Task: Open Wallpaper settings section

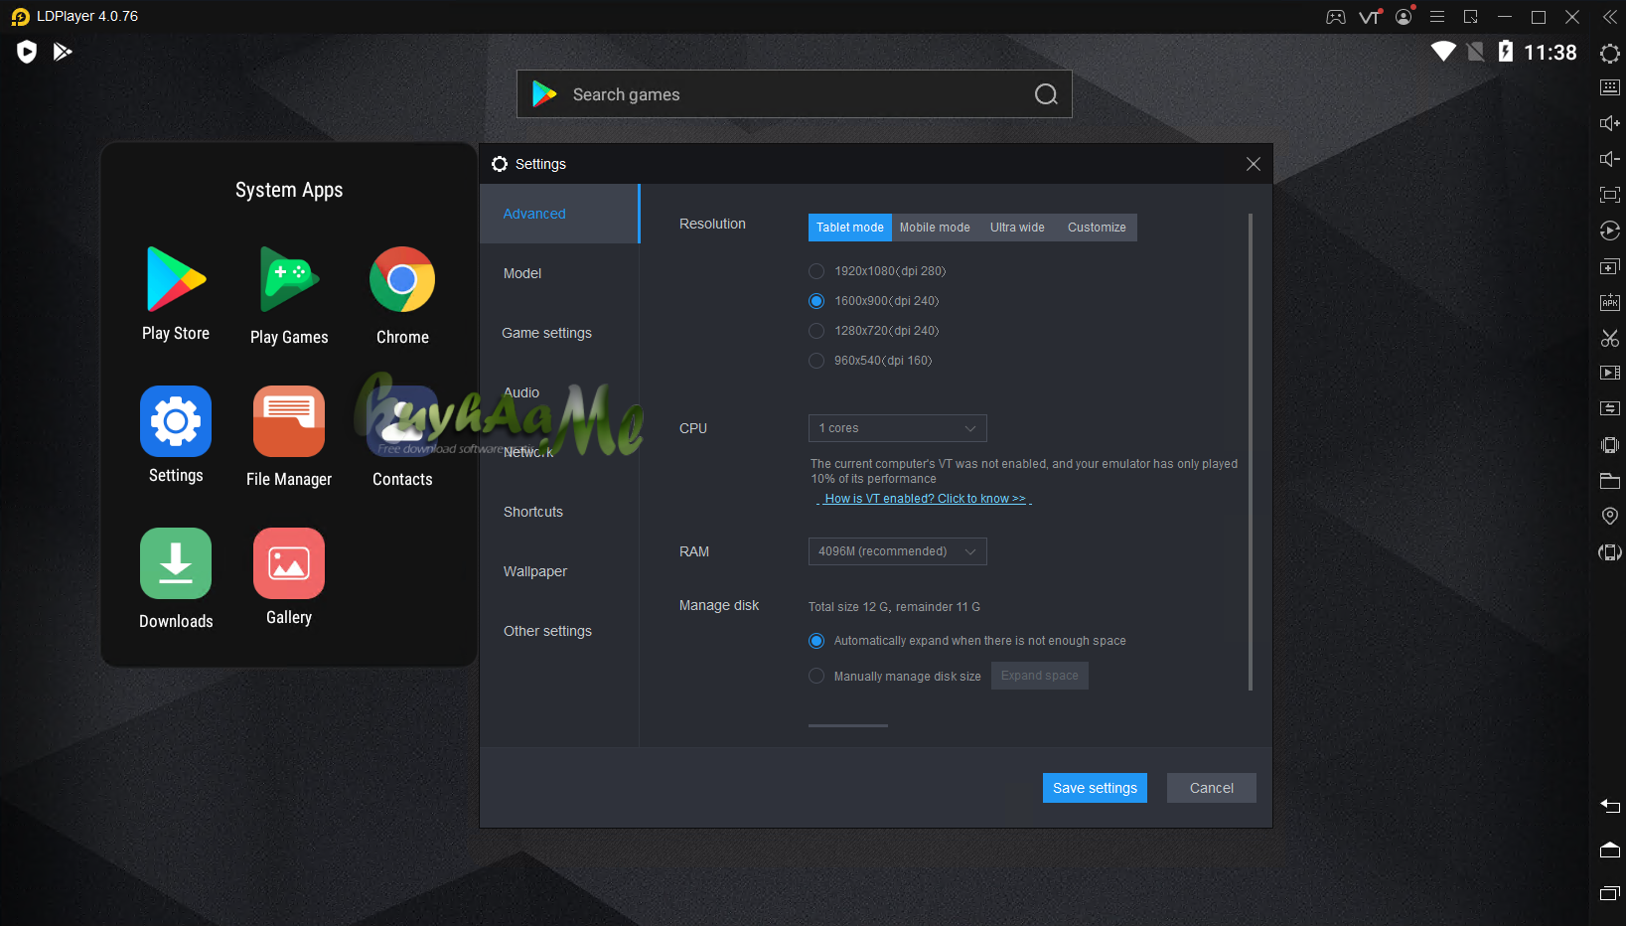Action: click(x=559, y=571)
